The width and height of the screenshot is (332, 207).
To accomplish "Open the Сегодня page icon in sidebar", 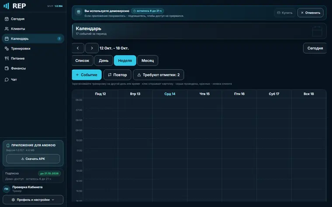I will 7,19.
